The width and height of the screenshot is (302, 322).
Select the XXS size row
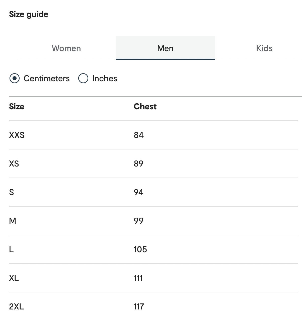154,135
